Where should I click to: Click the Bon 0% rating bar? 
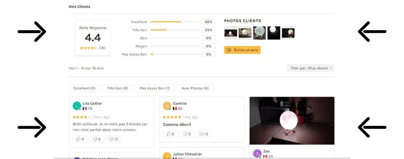click(x=175, y=38)
